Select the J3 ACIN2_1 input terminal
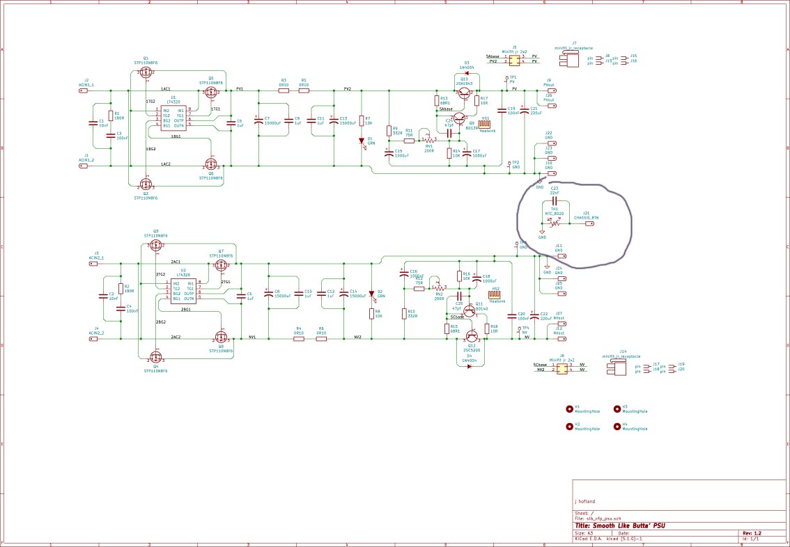790x547 pixels. click(x=93, y=263)
